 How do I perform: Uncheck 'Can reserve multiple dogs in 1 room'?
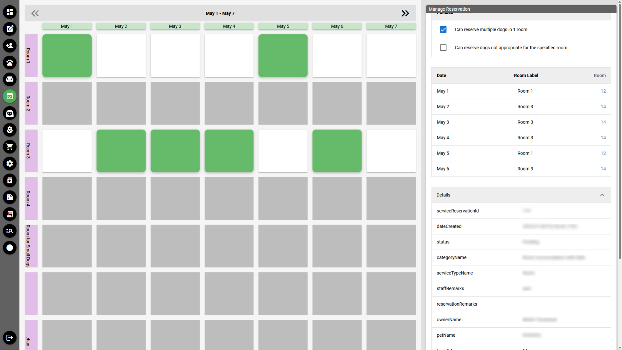pyautogui.click(x=443, y=29)
